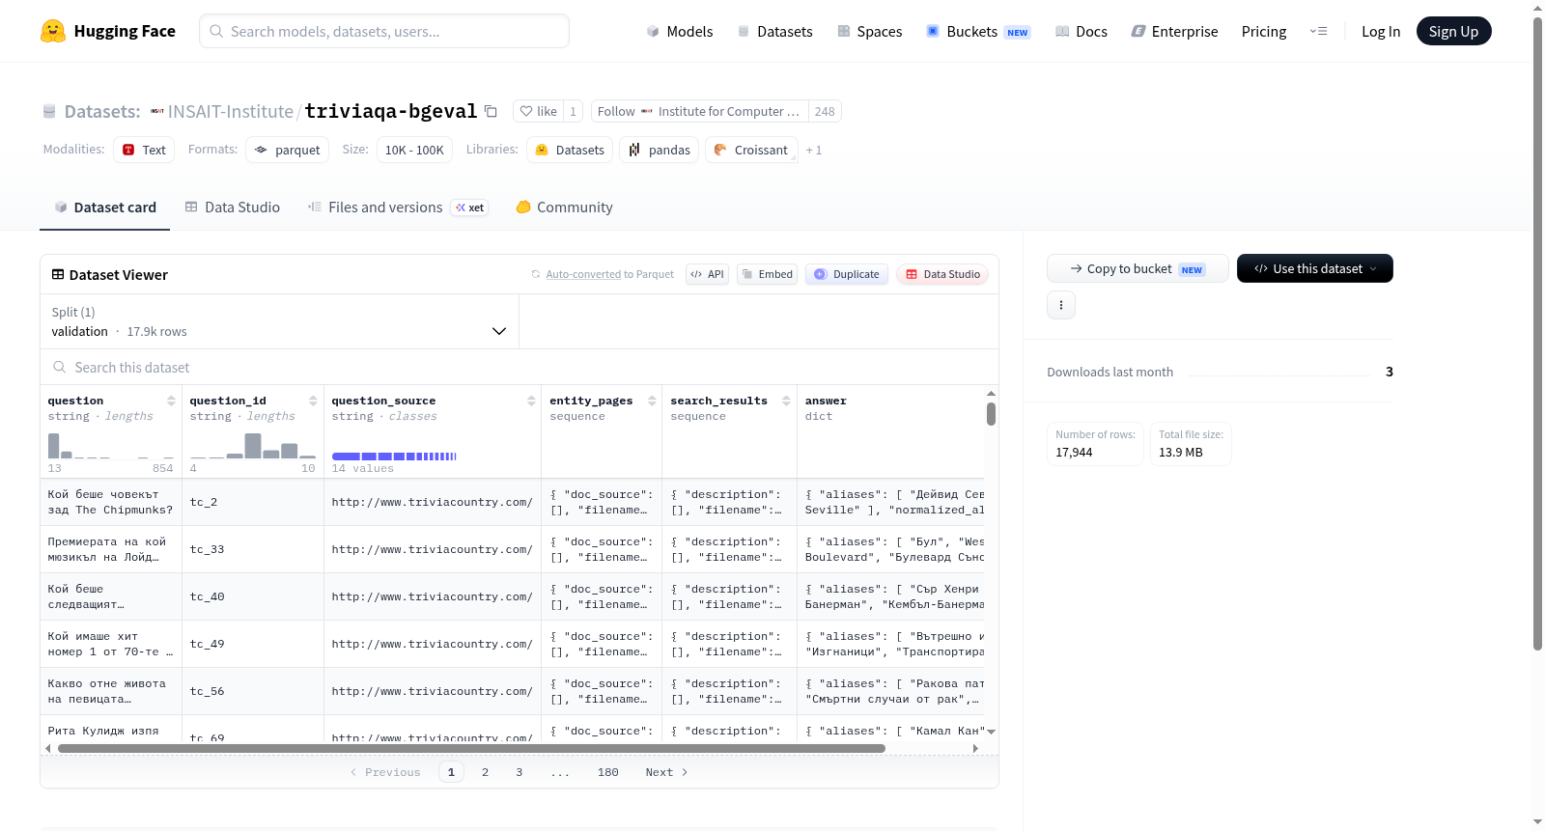Open Buckets in top navigation
The image size is (1545, 831).
(x=978, y=32)
